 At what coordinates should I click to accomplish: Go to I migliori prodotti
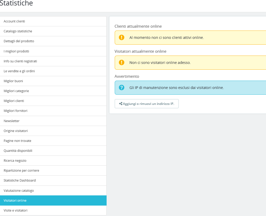pyautogui.click(x=16, y=51)
